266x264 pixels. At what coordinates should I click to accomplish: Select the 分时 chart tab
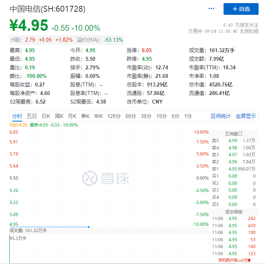pyautogui.click(x=17, y=116)
